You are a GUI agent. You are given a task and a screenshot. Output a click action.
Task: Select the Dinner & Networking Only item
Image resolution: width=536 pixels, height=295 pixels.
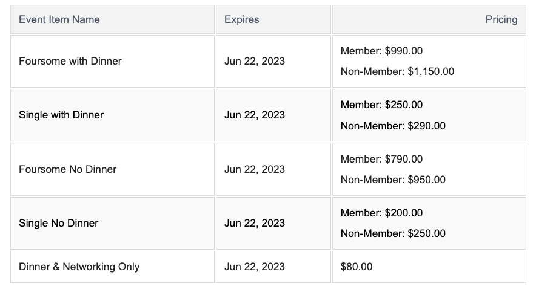coord(79,267)
